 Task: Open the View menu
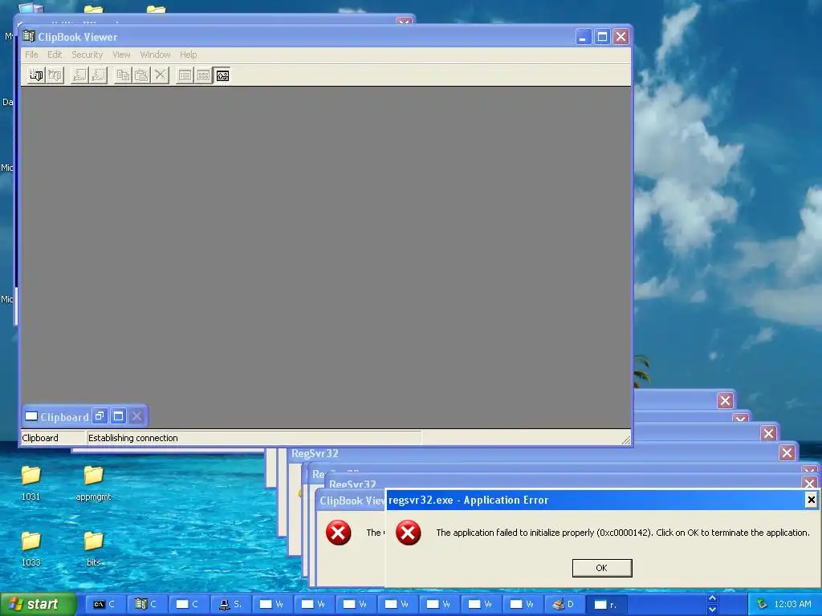(121, 55)
